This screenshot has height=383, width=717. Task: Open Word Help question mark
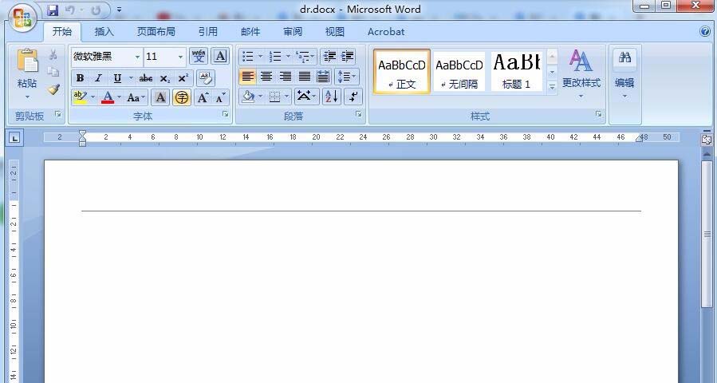(x=705, y=31)
